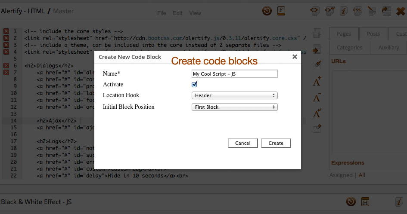This screenshot has height=214, width=407.
Task: Open the info page icon in Alertify toolbar
Action: 343,11
